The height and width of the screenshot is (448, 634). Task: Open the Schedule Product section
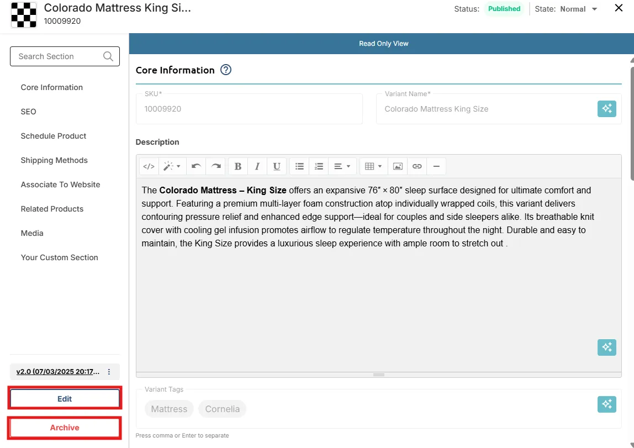tap(54, 136)
